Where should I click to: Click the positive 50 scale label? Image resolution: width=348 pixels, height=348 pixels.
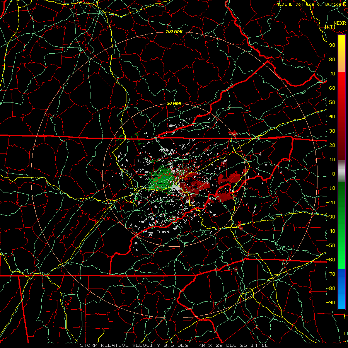point(332,102)
